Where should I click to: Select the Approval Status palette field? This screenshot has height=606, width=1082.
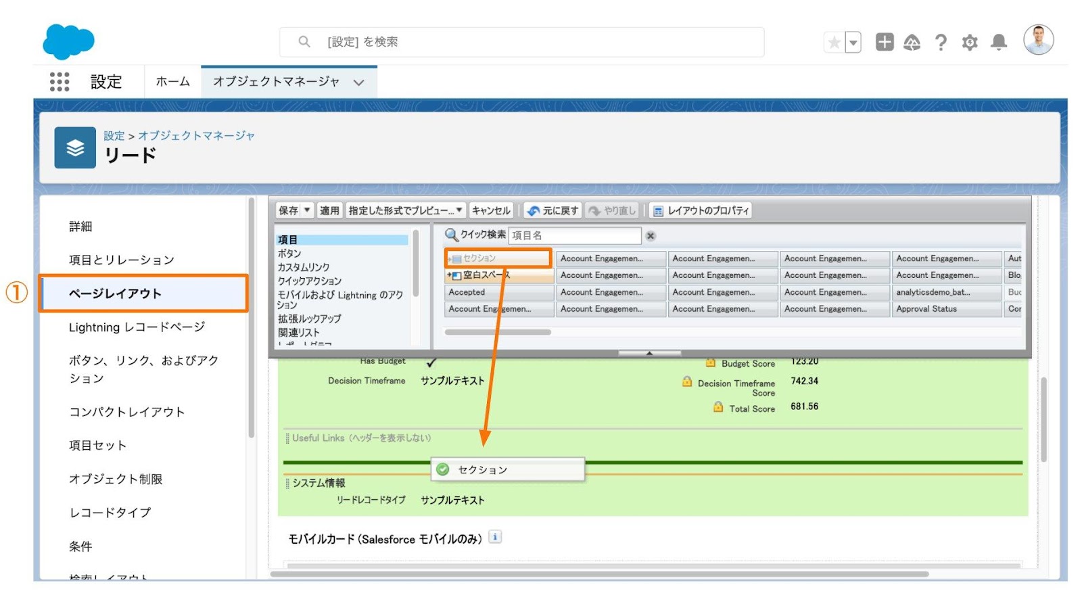(x=947, y=309)
